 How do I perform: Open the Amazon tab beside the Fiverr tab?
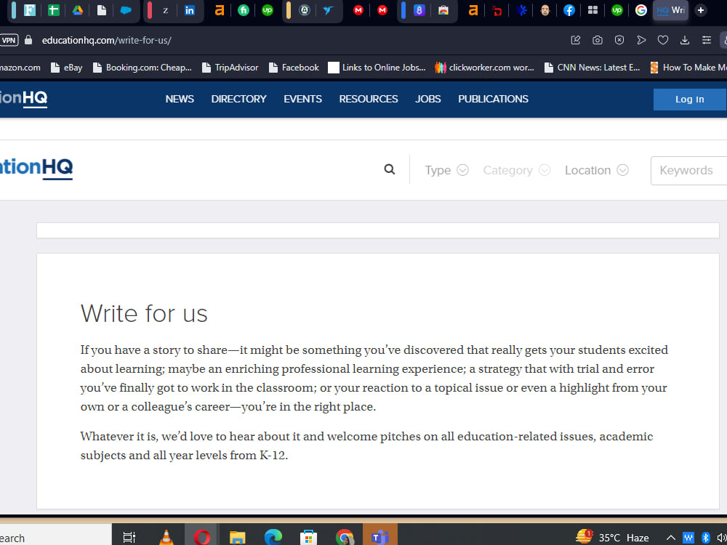(x=220, y=10)
